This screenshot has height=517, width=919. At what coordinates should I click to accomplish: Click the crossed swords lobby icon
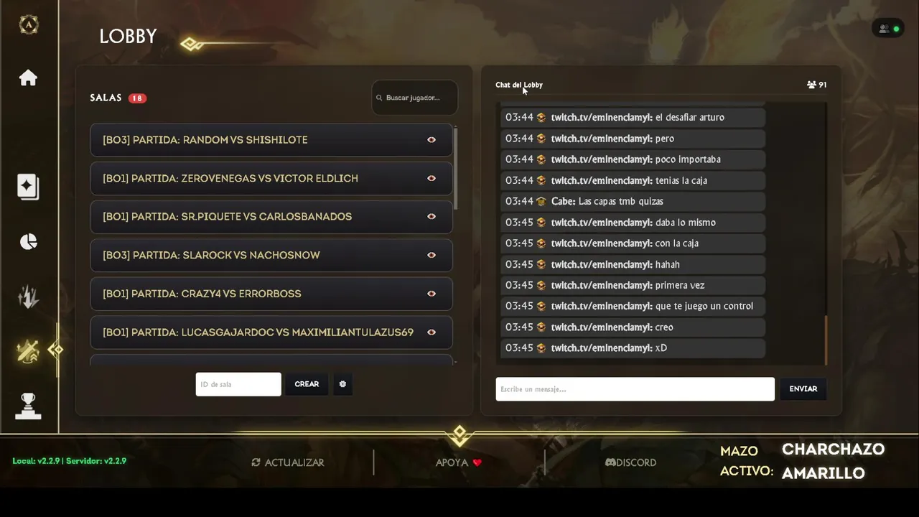click(28, 351)
